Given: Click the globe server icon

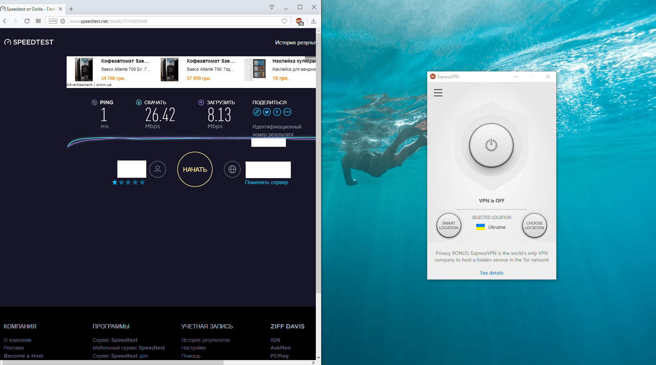Looking at the screenshot, I should pyautogui.click(x=232, y=169).
